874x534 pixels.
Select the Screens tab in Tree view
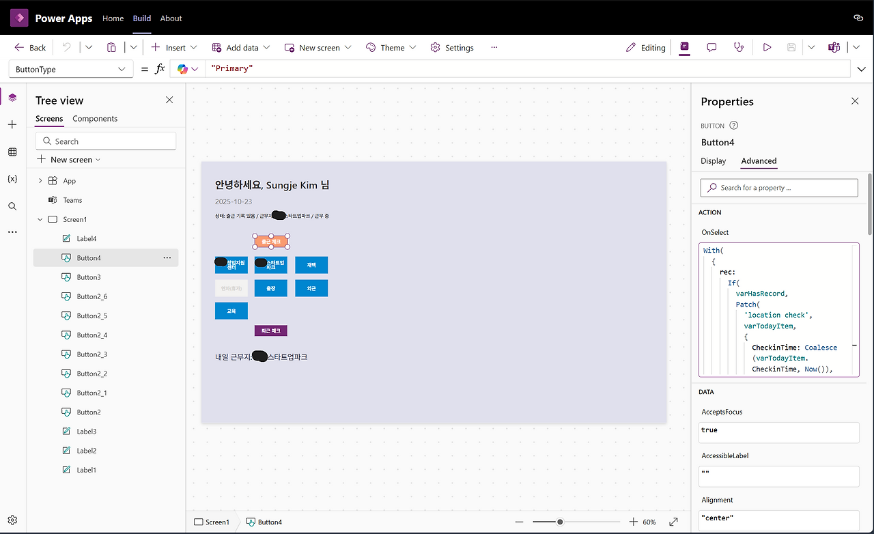tap(49, 119)
